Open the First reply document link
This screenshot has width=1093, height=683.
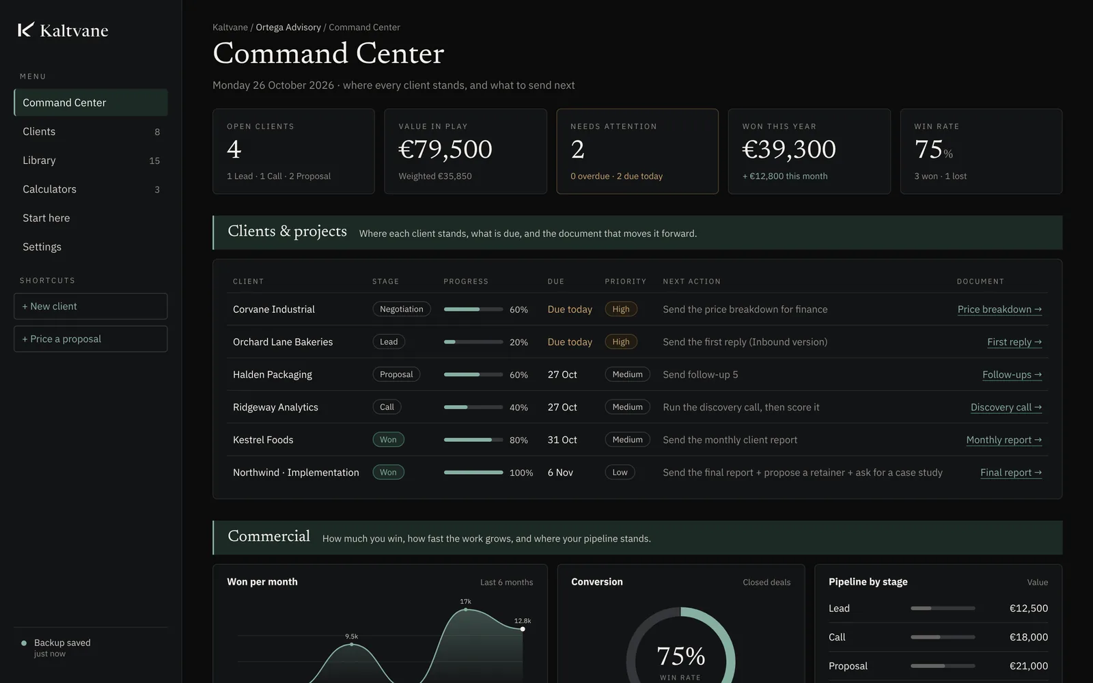tap(1014, 342)
